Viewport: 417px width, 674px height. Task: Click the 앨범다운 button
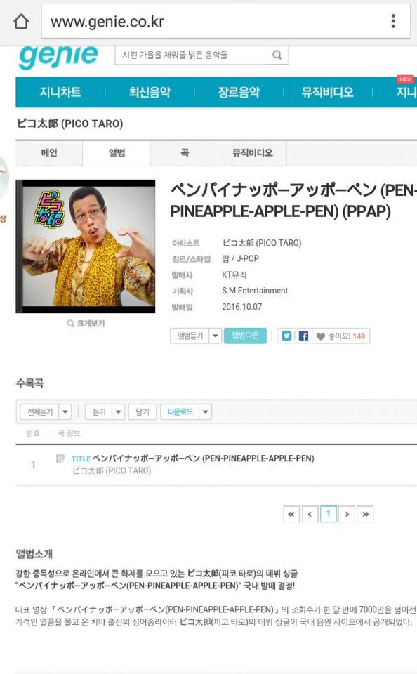click(245, 336)
